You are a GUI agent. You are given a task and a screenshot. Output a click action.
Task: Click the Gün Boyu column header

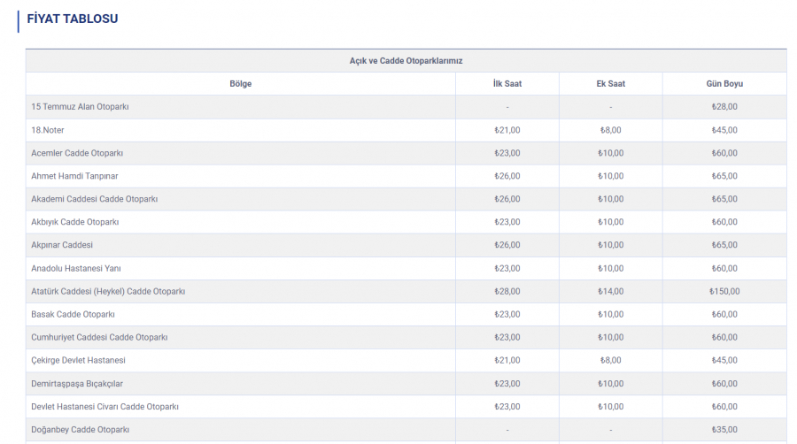724,84
